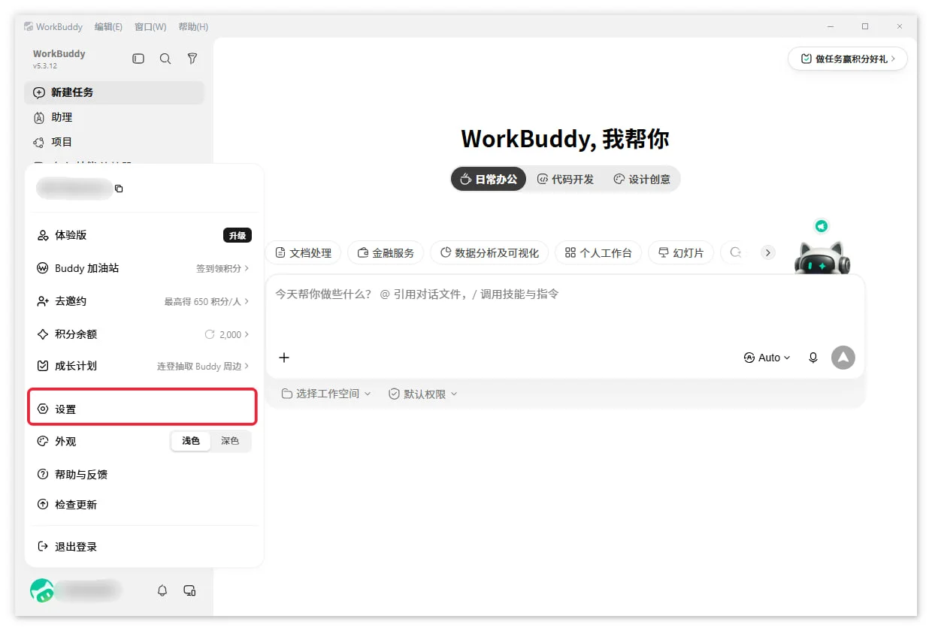Open the search magnifier icon
The image size is (932, 631).
165,59
